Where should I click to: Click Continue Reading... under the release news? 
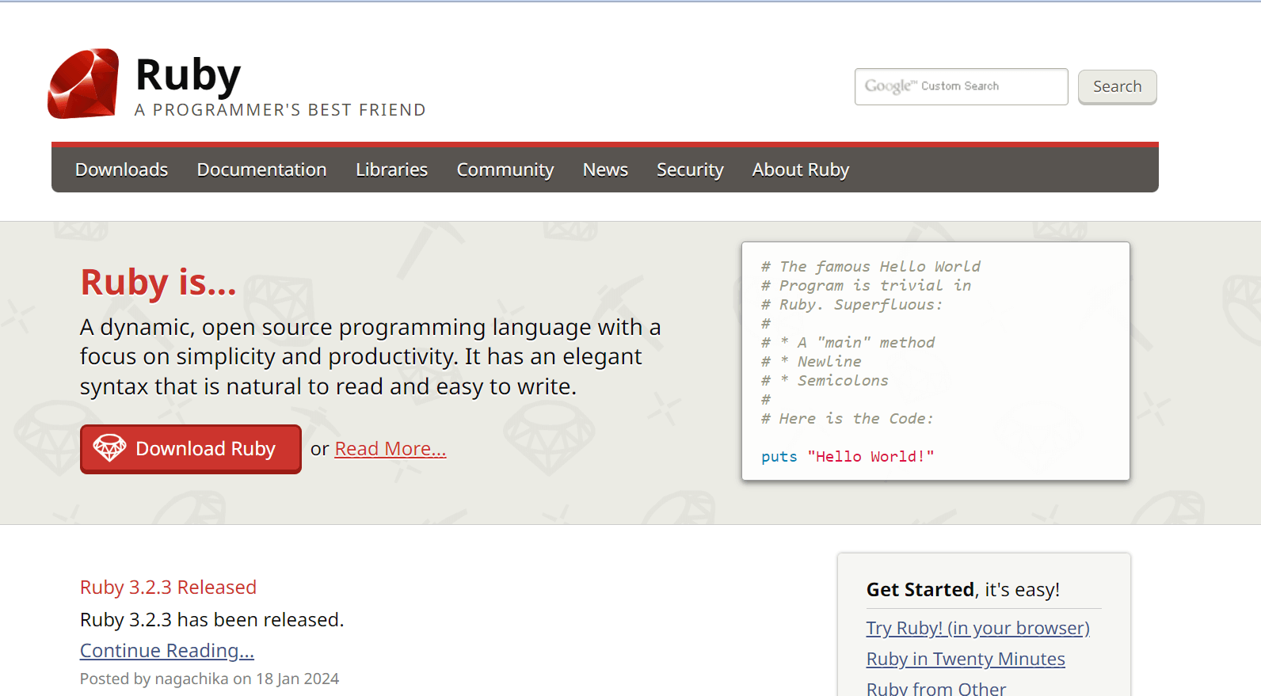pos(167,650)
